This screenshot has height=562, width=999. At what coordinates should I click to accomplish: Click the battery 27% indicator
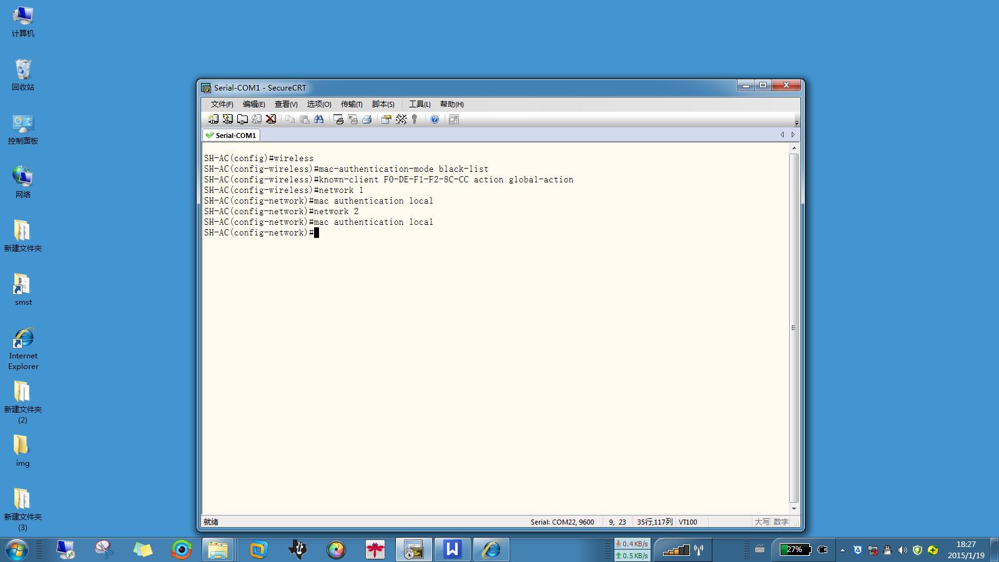[x=795, y=550]
